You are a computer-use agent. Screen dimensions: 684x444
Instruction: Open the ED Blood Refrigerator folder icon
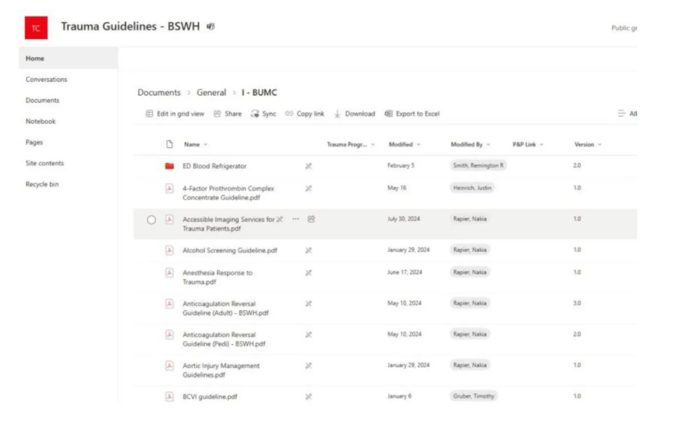(170, 166)
